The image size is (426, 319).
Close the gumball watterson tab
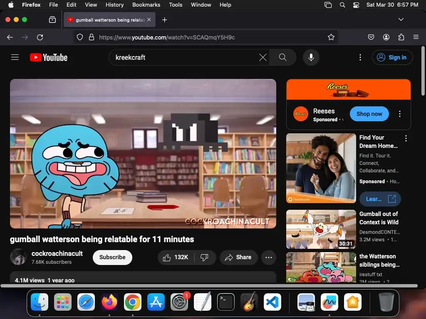[x=149, y=20]
